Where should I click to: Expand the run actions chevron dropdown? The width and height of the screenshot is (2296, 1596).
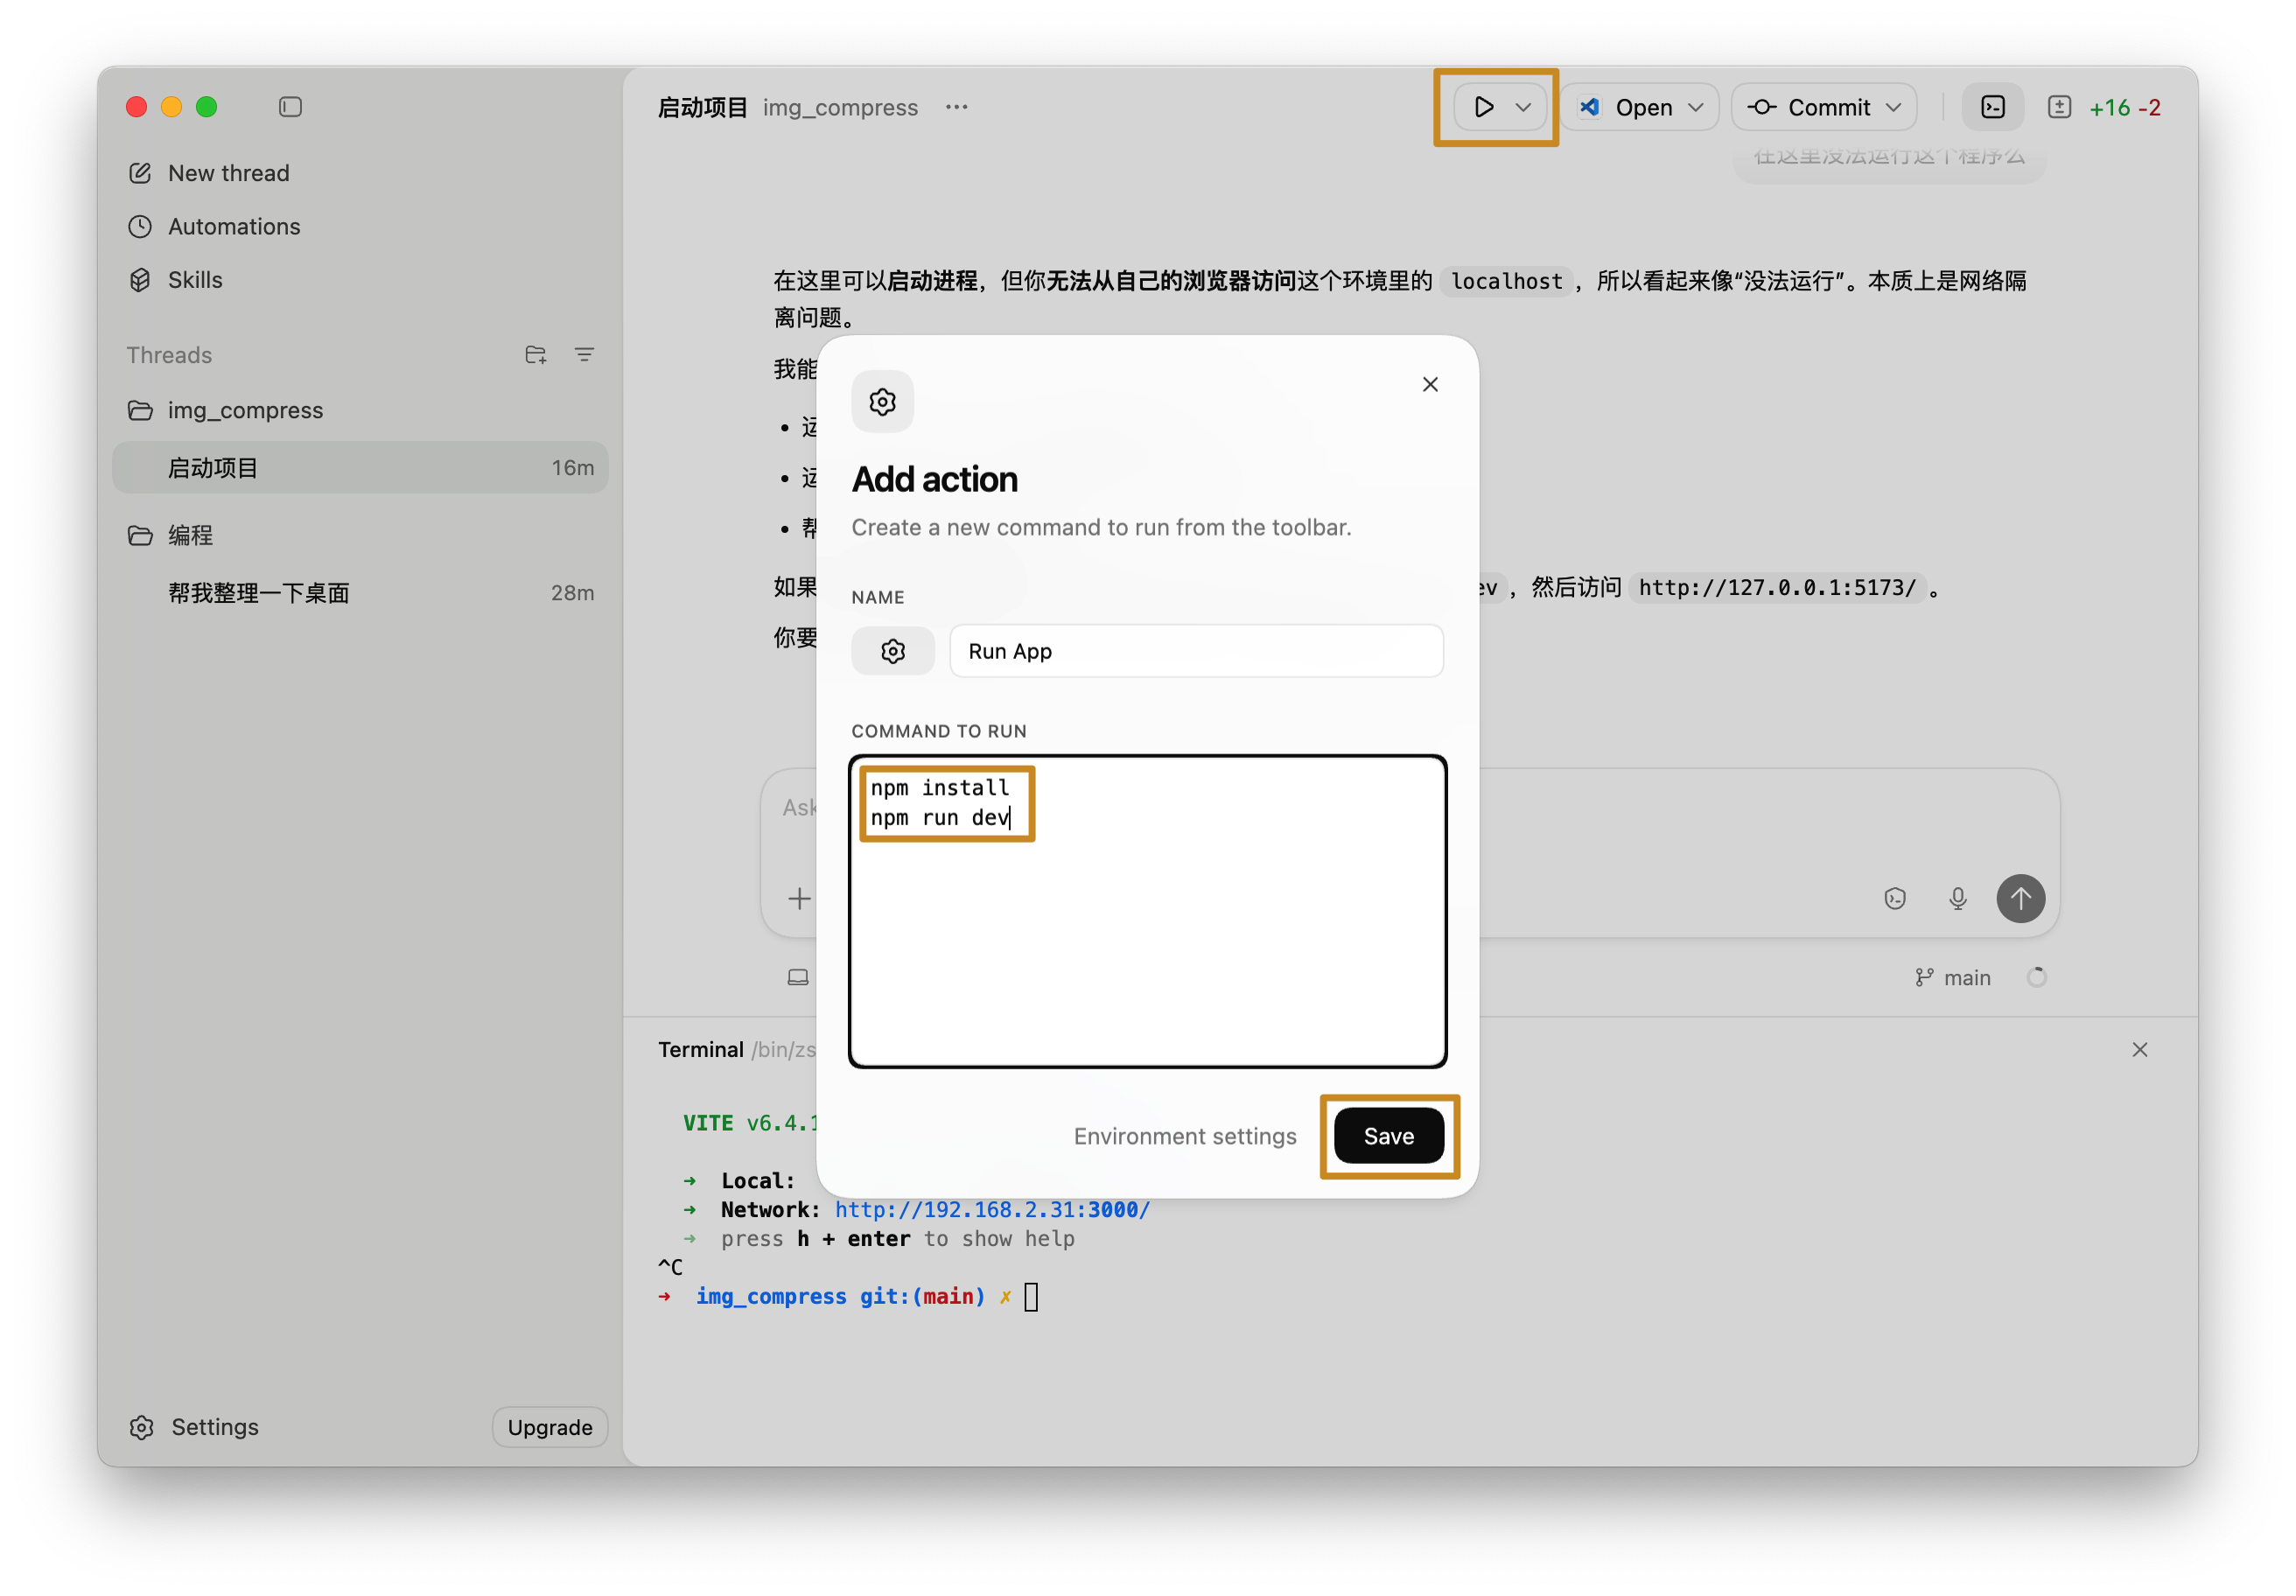click(x=1523, y=107)
